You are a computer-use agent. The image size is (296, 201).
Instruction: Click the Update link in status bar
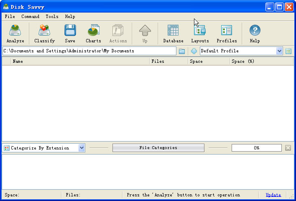click(x=273, y=195)
